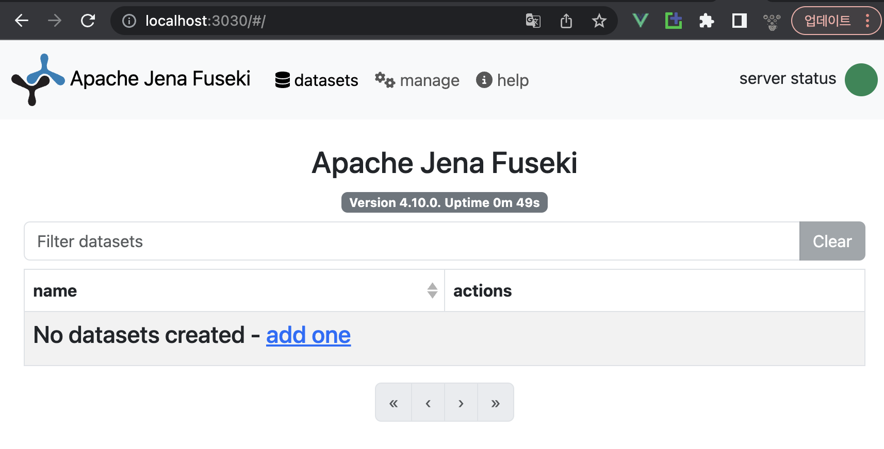This screenshot has height=449, width=884.
Task: Toggle the browser side panel
Action: [x=739, y=21]
